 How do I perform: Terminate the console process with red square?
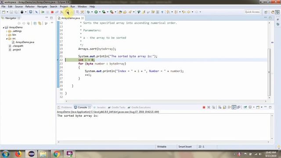click(x=204, y=107)
